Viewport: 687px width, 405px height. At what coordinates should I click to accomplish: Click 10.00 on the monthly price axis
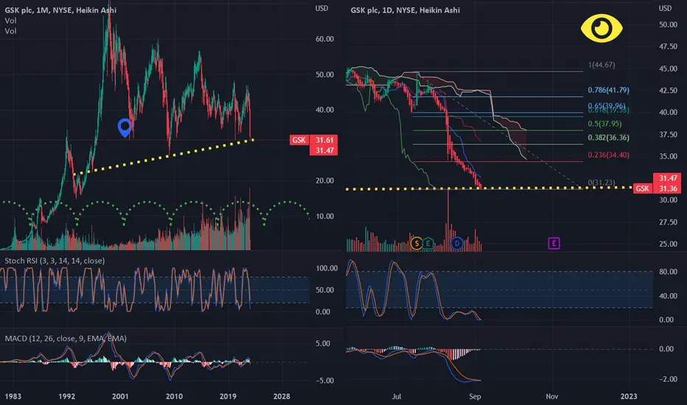(324, 216)
